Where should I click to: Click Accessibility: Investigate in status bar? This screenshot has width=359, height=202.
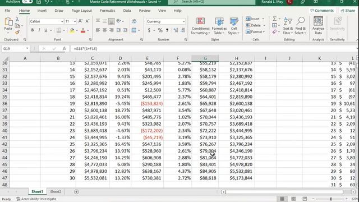(x=36, y=199)
